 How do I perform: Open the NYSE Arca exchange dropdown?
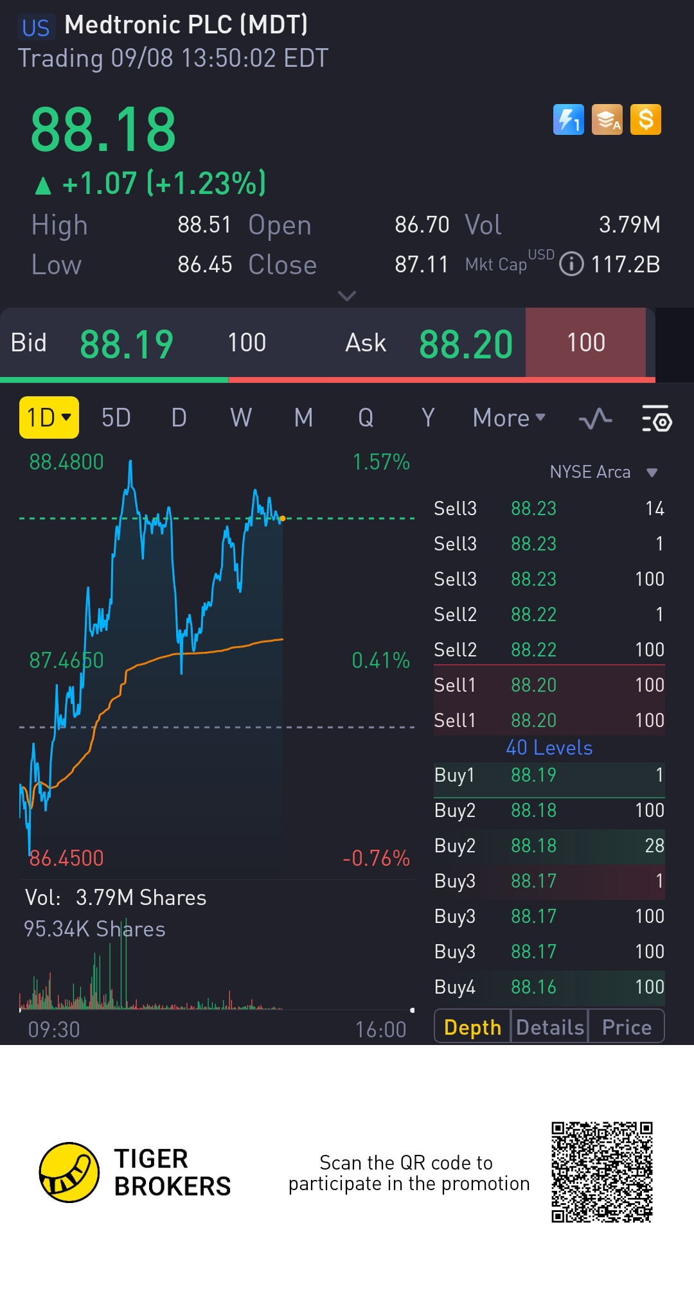pos(603,472)
